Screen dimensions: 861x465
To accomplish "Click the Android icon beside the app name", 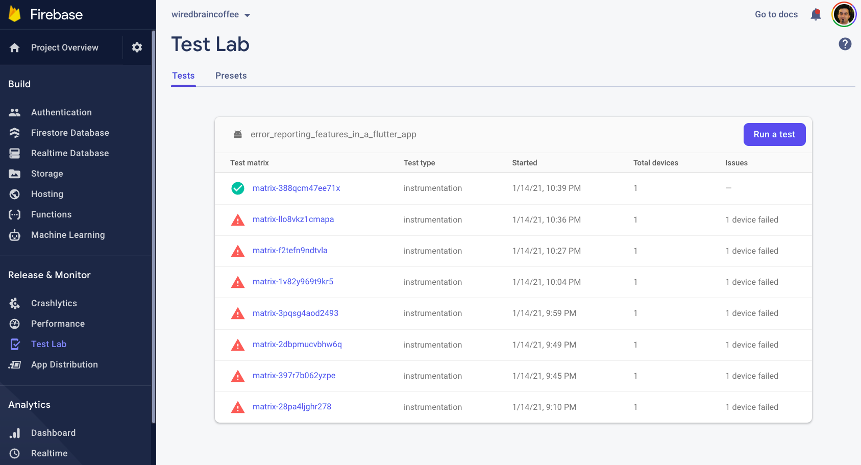I will tap(238, 134).
